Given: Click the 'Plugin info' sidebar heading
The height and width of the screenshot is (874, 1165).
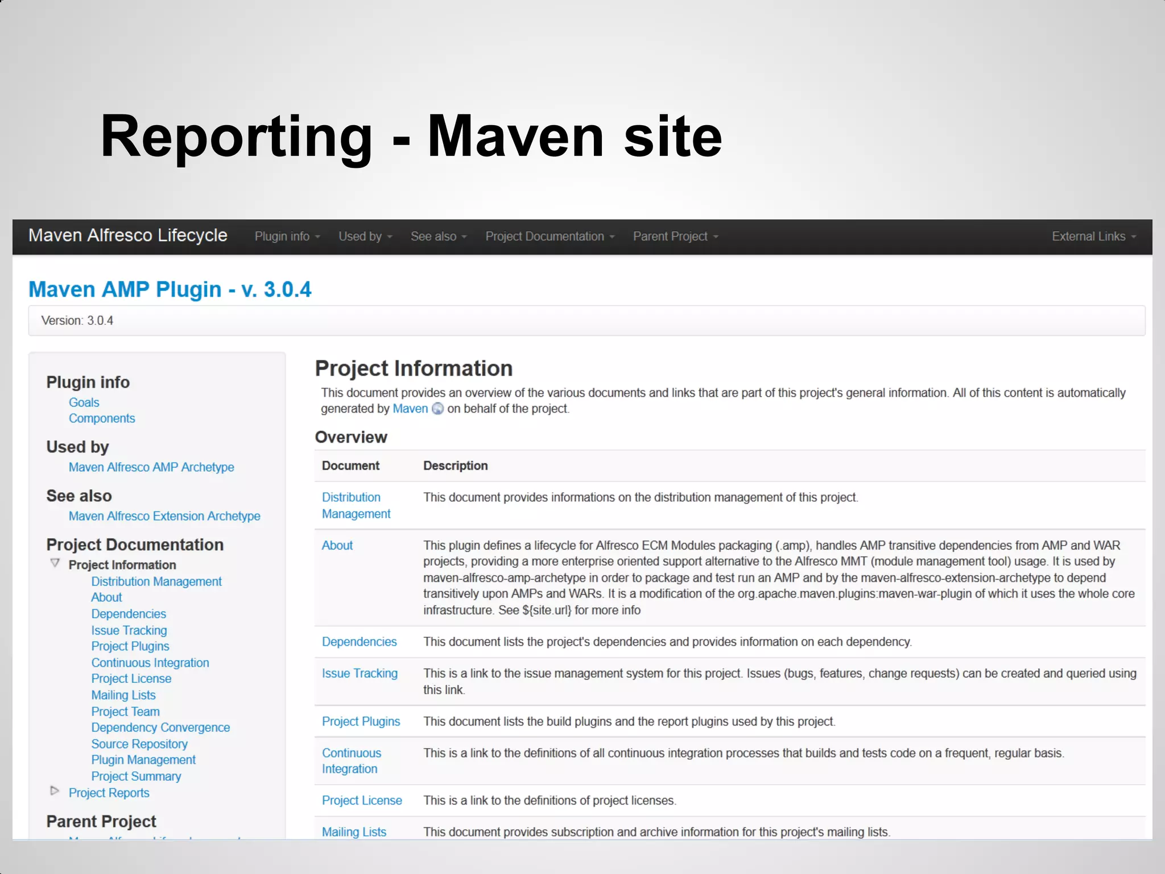Looking at the screenshot, I should click(x=88, y=382).
